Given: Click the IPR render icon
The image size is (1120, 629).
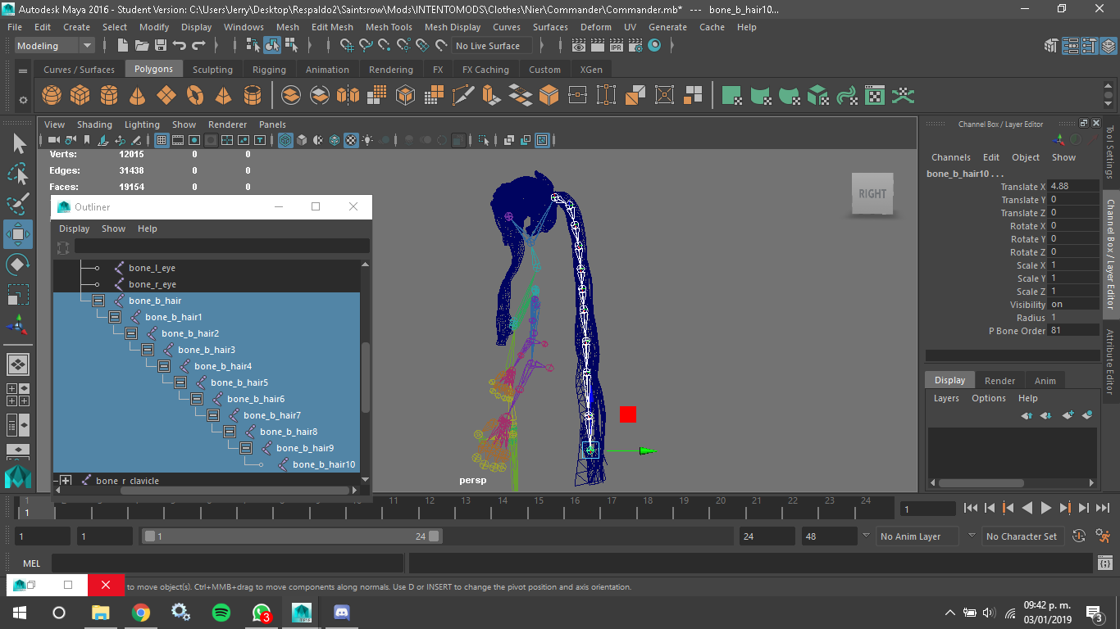Looking at the screenshot, I should pyautogui.click(x=617, y=46).
